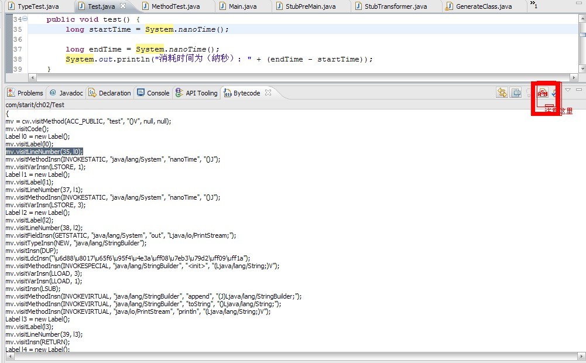Click the Declaration view icon

coord(92,93)
